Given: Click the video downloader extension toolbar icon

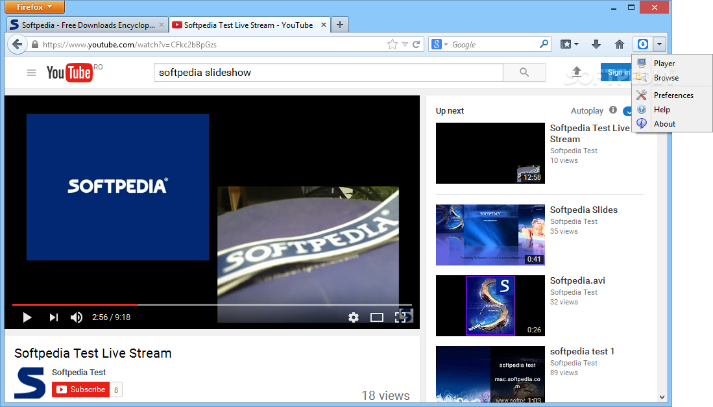Looking at the screenshot, I should pos(642,44).
